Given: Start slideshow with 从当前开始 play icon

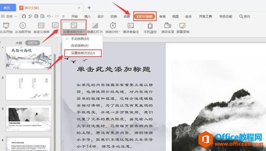Looking at the screenshot, I should coord(22,25).
